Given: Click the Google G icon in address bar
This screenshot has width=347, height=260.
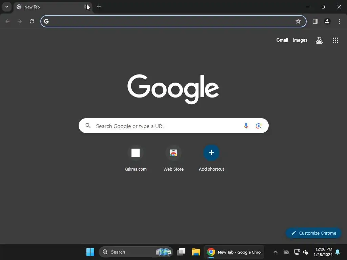Looking at the screenshot, I should point(46,21).
